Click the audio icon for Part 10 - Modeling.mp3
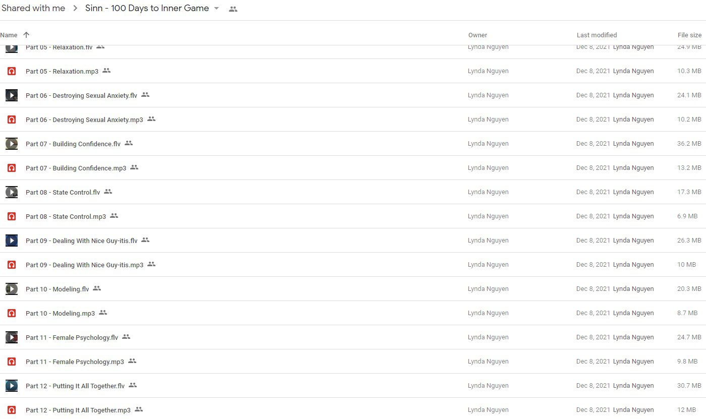The width and height of the screenshot is (706, 419). point(12,313)
